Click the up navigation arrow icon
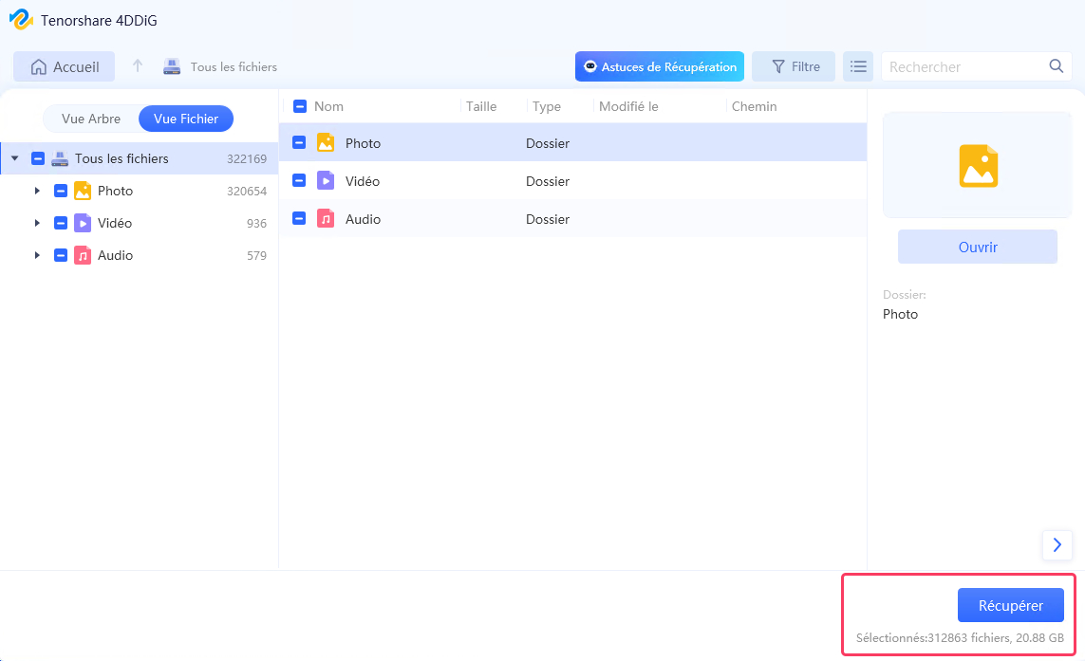1085x661 pixels. (140, 66)
